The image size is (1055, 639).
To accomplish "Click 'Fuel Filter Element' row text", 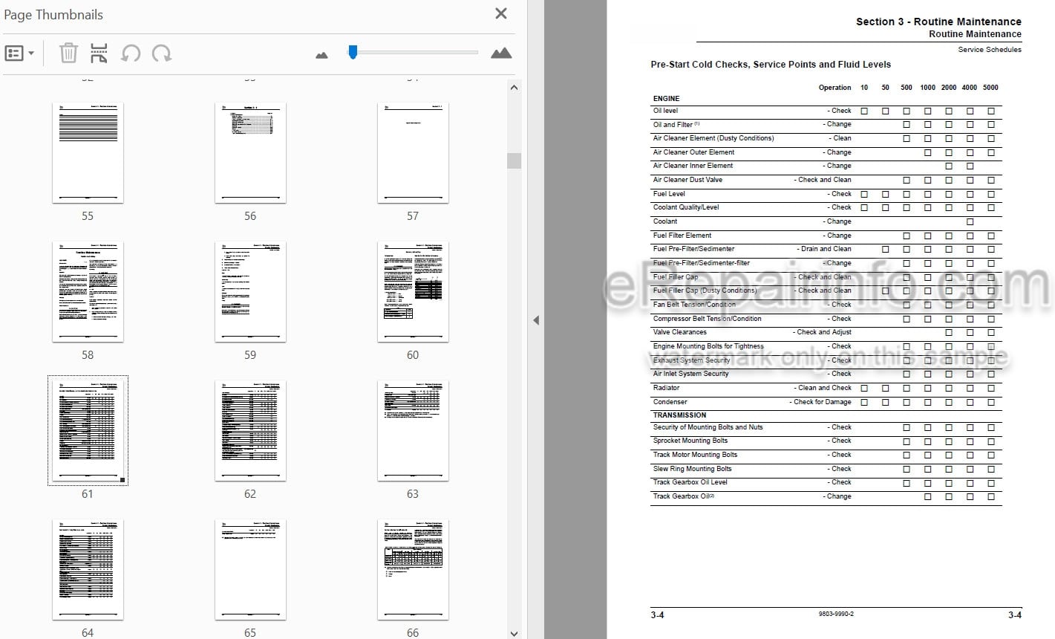I will coord(682,236).
